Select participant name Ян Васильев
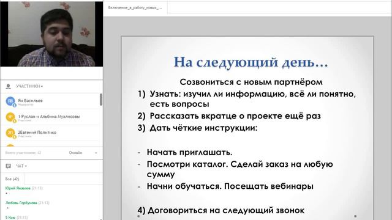Viewport: 392px width, 220px height. [30, 100]
